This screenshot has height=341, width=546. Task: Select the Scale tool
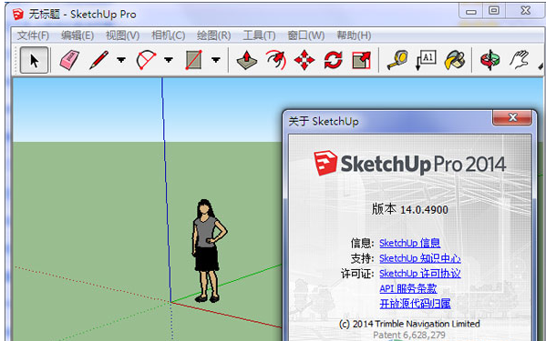click(362, 60)
